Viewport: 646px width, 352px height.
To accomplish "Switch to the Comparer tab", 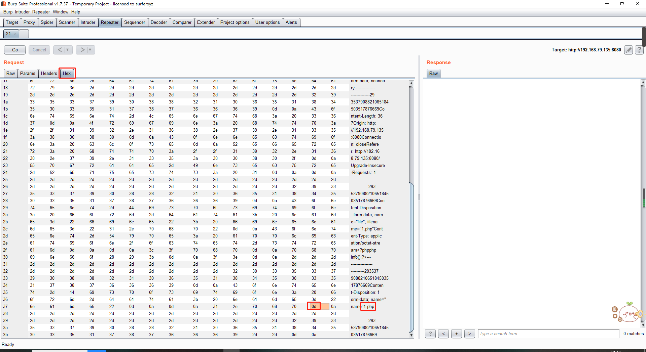I will pyautogui.click(x=182, y=22).
